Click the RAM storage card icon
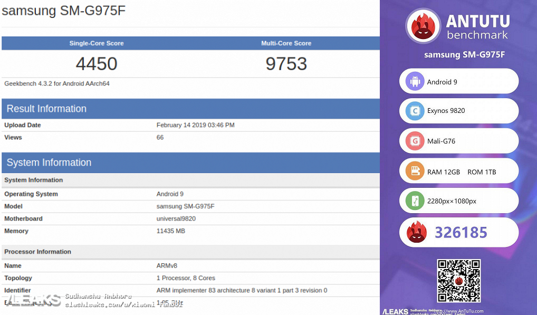This screenshot has height=315, width=537. point(415,171)
